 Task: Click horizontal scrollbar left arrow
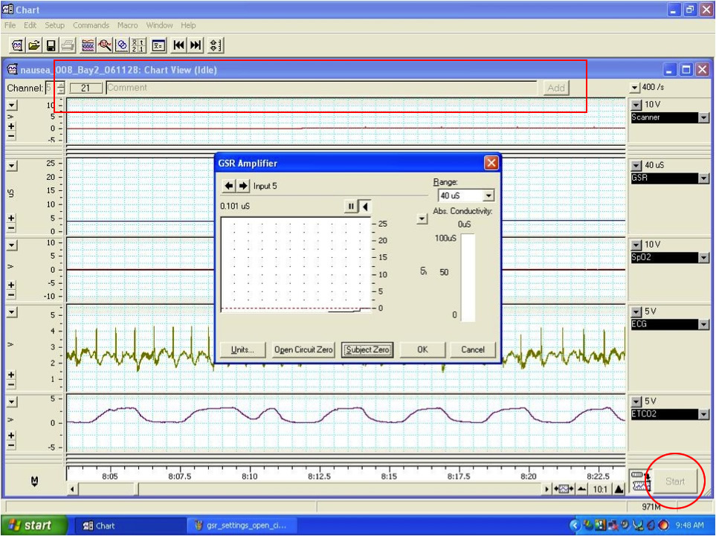point(71,489)
